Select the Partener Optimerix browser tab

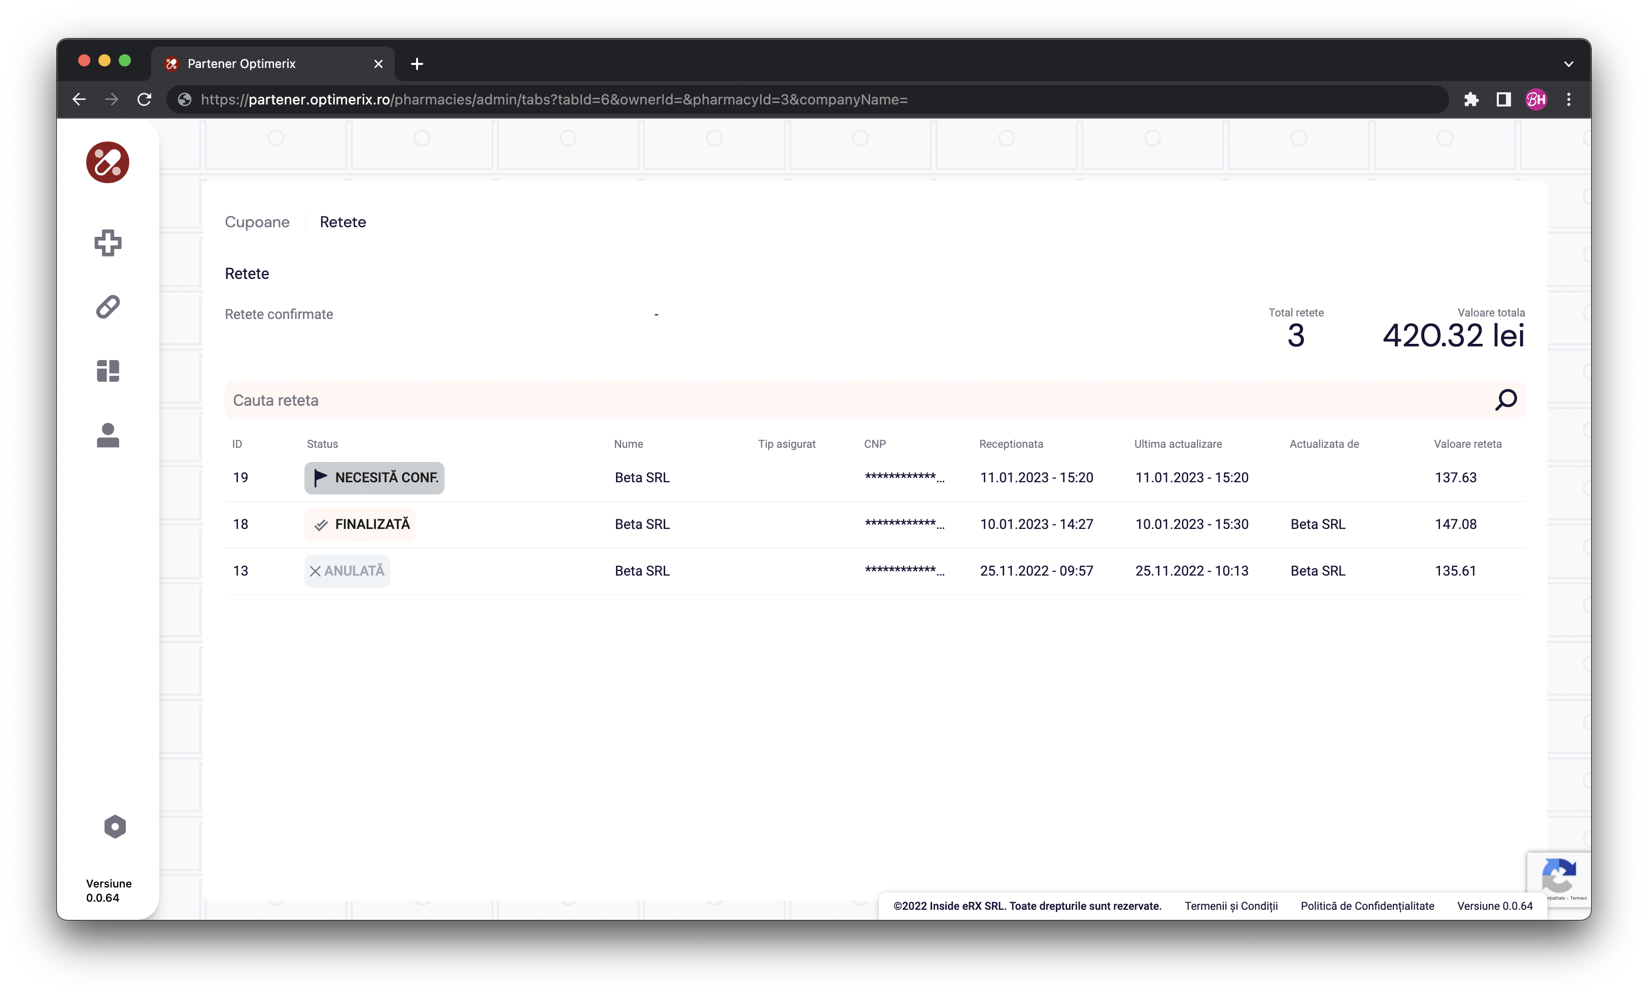[x=273, y=64]
